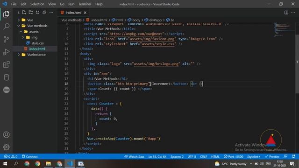The width and height of the screenshot is (299, 168).
Task: Change the CRLF end of line sequence
Action: click(204, 157)
